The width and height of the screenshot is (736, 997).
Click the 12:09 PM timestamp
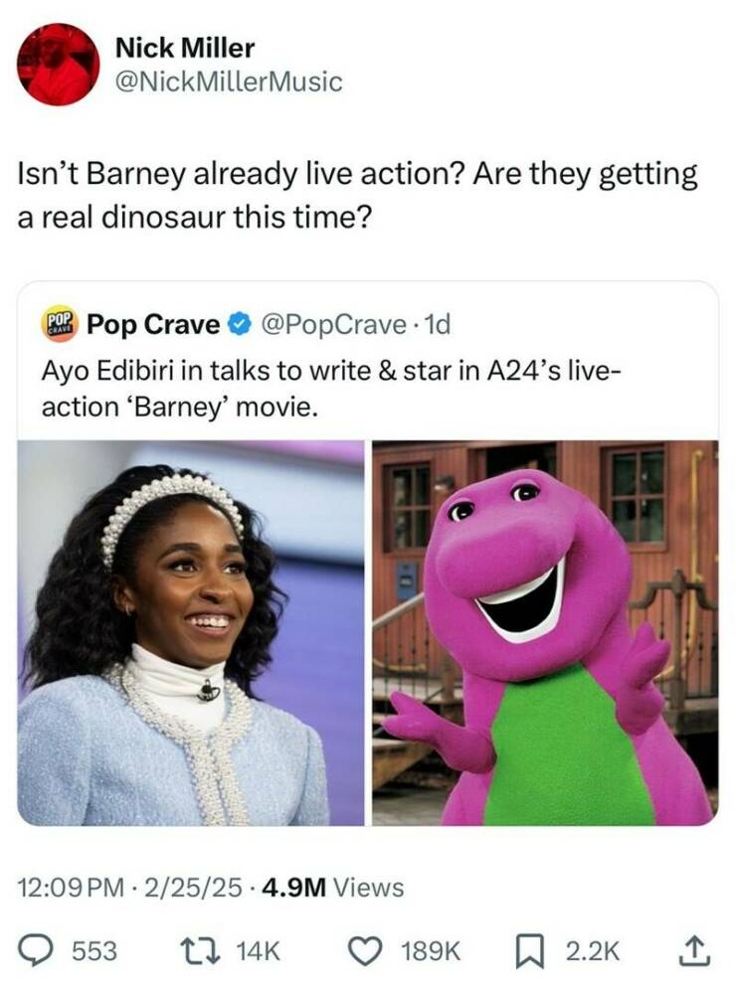pyautogui.click(x=70, y=888)
